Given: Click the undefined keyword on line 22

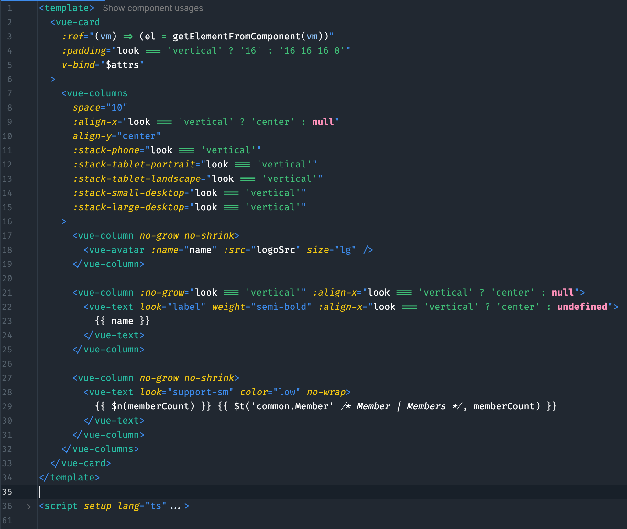Looking at the screenshot, I should coord(582,307).
